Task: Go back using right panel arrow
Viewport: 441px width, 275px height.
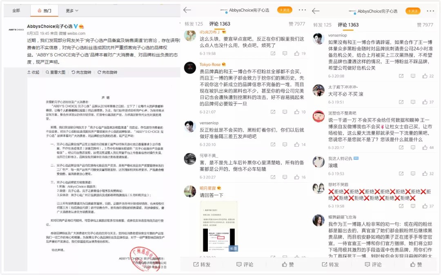Action: (x=316, y=11)
